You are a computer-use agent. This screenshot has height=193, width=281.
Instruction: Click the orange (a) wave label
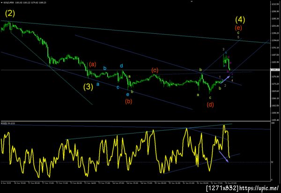(92, 64)
